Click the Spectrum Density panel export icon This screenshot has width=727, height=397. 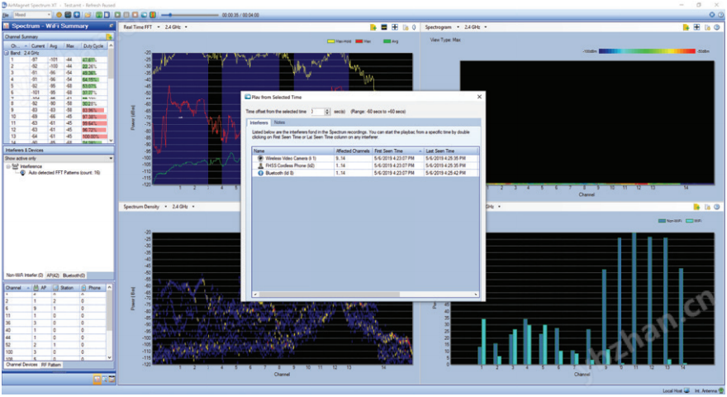pyautogui.click(x=697, y=206)
